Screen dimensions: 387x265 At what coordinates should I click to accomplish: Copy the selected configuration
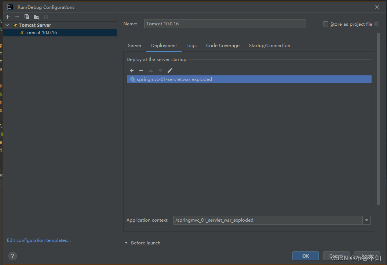(27, 17)
